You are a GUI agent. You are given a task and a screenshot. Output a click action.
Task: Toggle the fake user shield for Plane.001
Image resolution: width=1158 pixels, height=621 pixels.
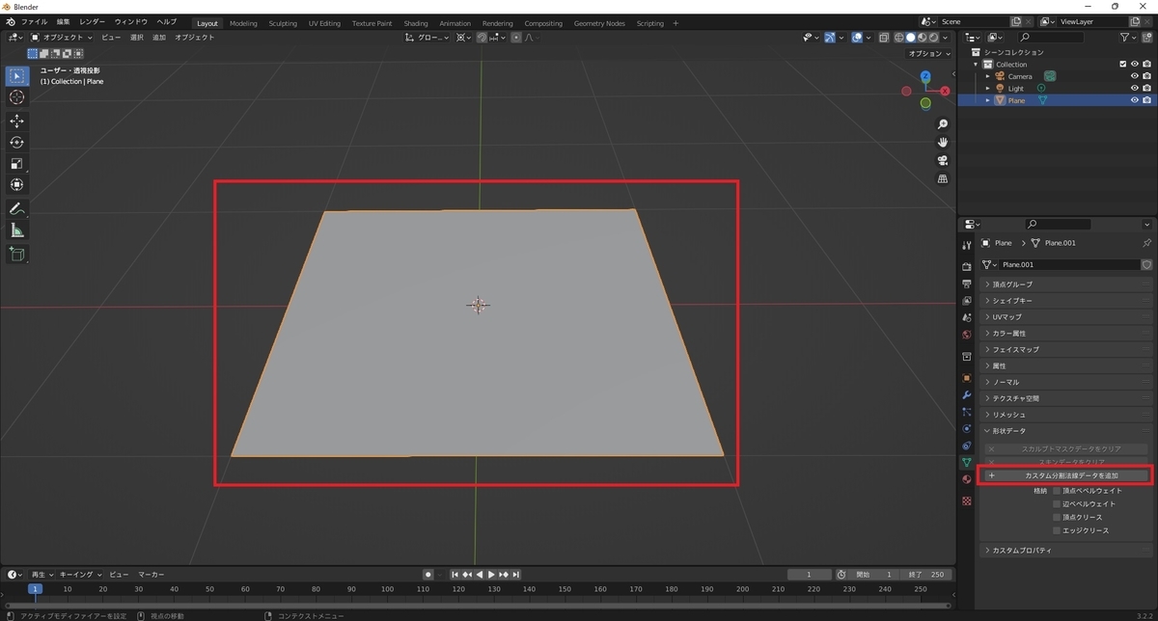[x=1146, y=264]
